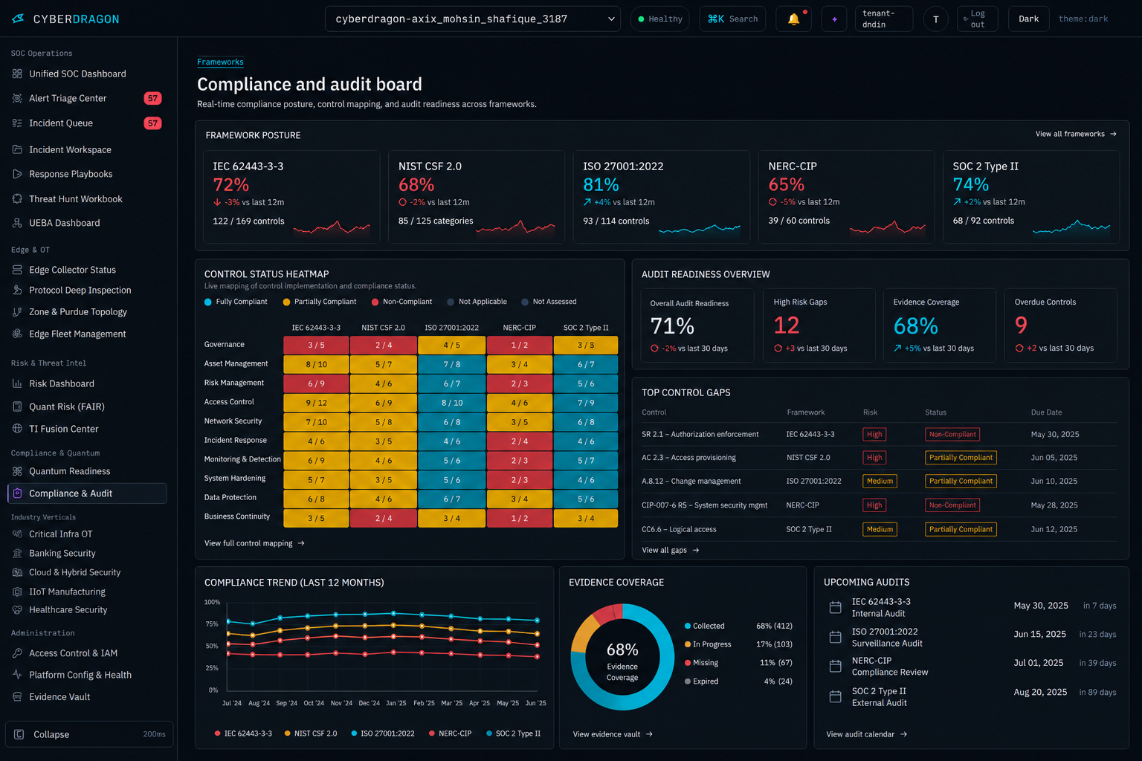
Task: Click the Critical Infra OT icon
Action: coord(17,534)
